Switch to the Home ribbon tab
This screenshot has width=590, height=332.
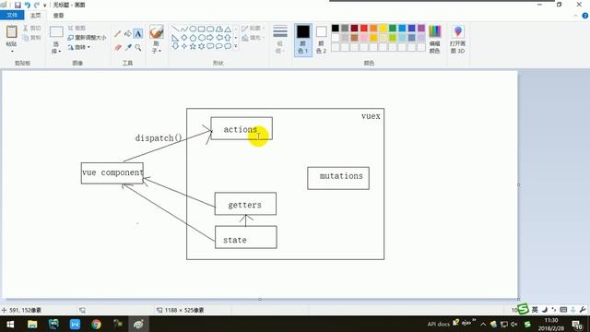pos(35,16)
